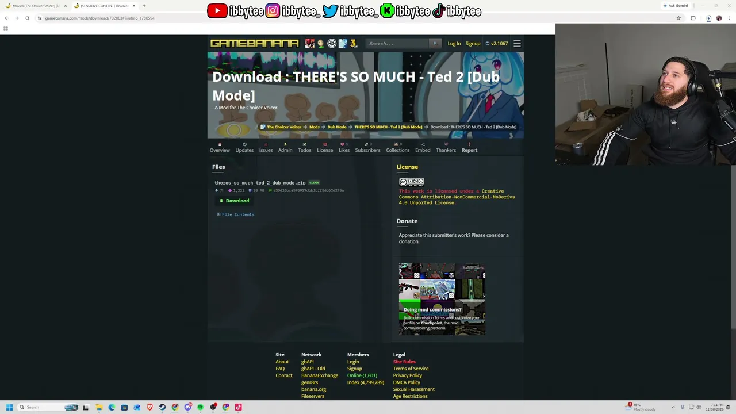Open the Updates tab
736x414 pixels.
click(x=244, y=148)
